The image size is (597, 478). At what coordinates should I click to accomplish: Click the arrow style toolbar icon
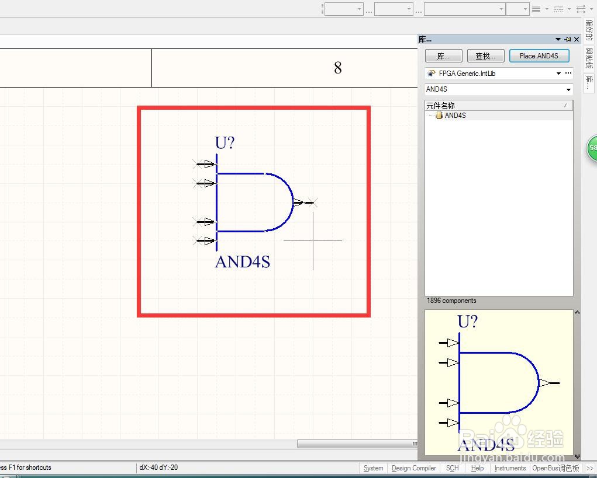tap(581, 9)
